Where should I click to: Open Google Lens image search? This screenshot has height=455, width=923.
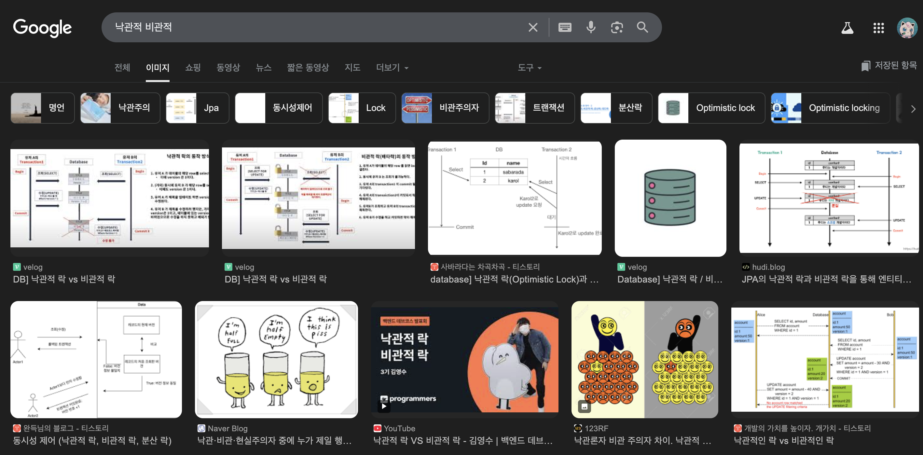click(x=617, y=28)
